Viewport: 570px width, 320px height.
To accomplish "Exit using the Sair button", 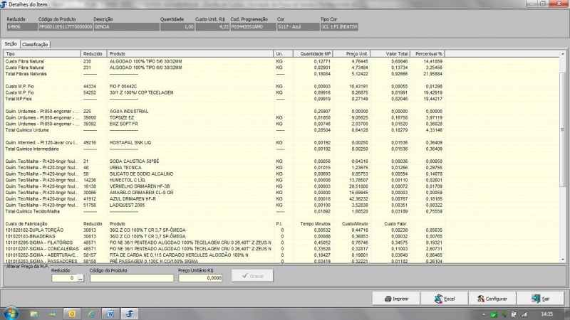I will [541, 299].
